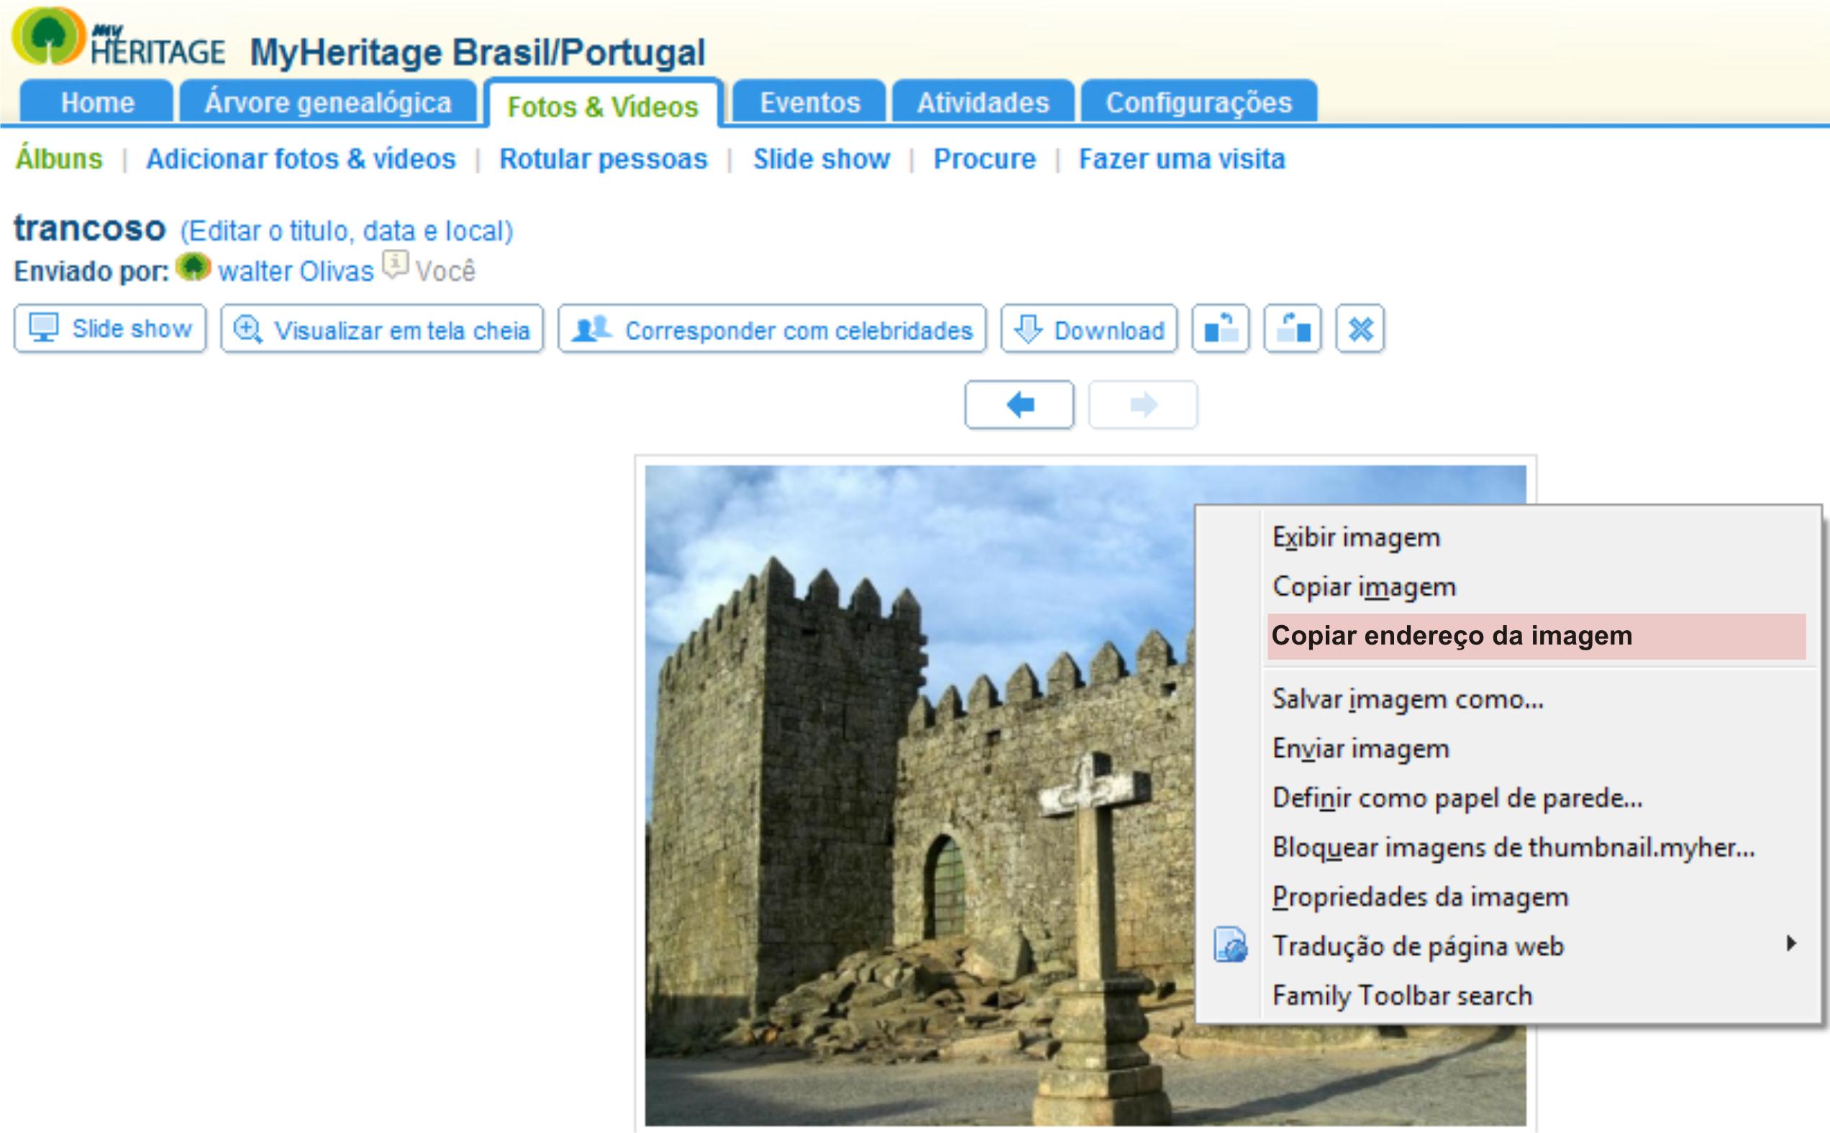Open Adicionar fotos & vídeos link
This screenshot has width=1830, height=1133.
pos(301,159)
